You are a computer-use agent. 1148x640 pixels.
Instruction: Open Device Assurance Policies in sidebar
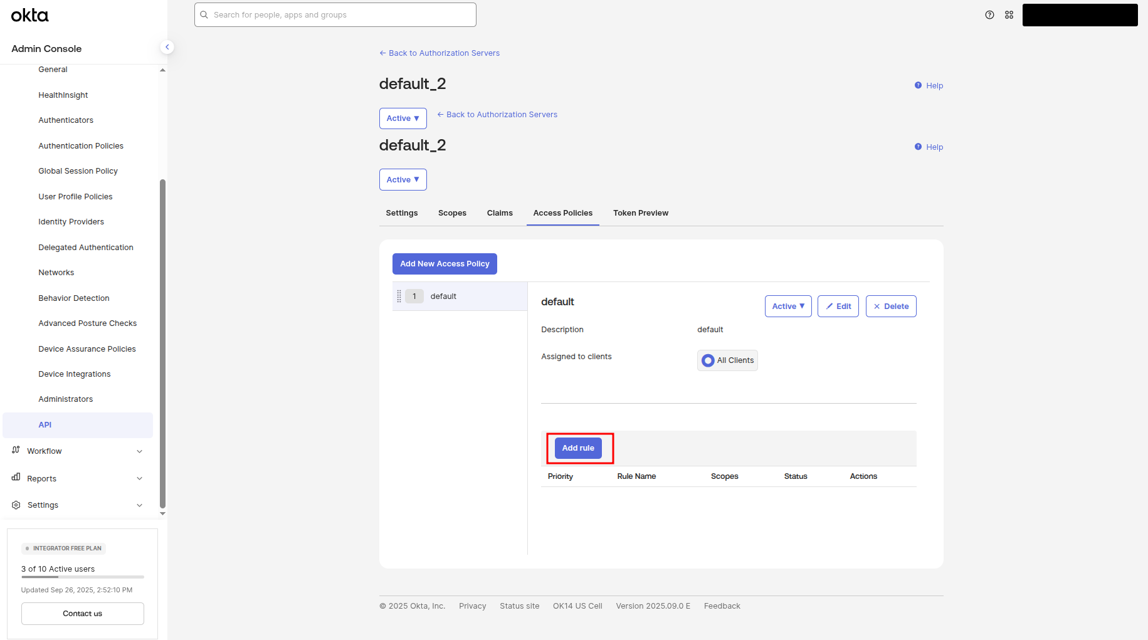(87, 349)
